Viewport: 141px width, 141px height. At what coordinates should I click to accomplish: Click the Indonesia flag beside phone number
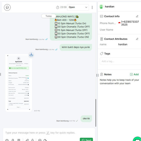(x=119, y=23)
